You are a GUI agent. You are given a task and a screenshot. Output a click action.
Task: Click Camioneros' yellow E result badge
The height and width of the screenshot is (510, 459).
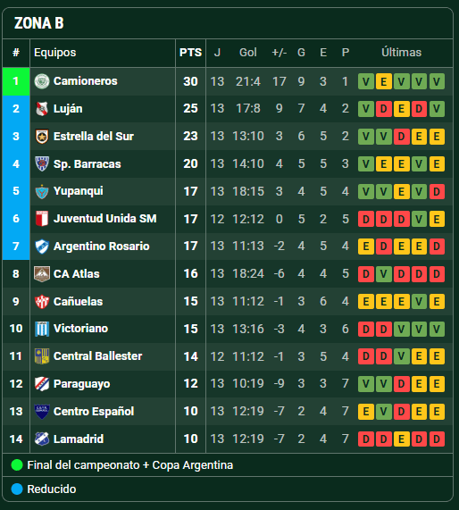(x=383, y=81)
